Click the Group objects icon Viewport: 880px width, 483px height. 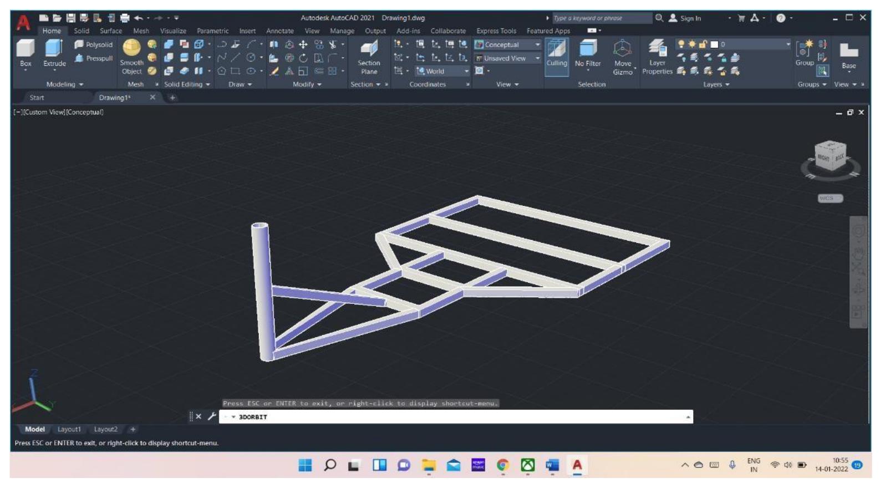pyautogui.click(x=805, y=53)
